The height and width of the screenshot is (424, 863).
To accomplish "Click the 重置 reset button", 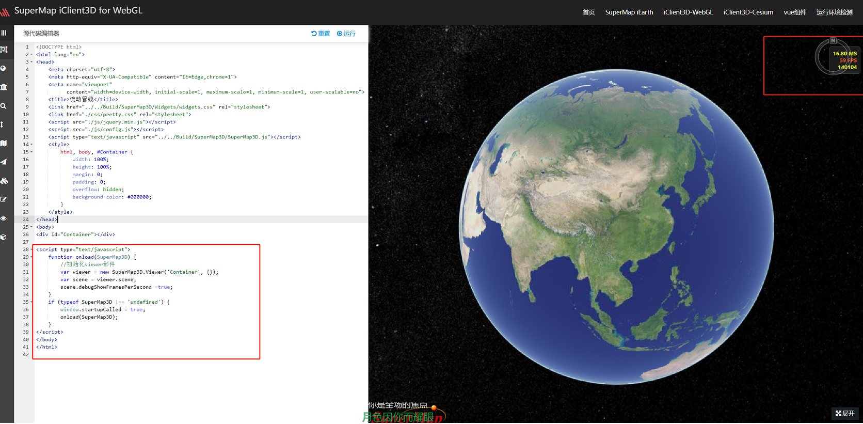I will 321,34.
